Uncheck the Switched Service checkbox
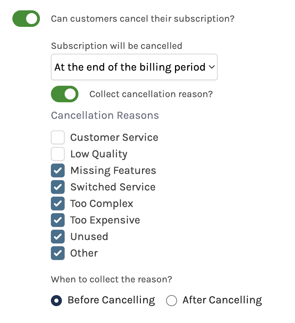 [58, 187]
